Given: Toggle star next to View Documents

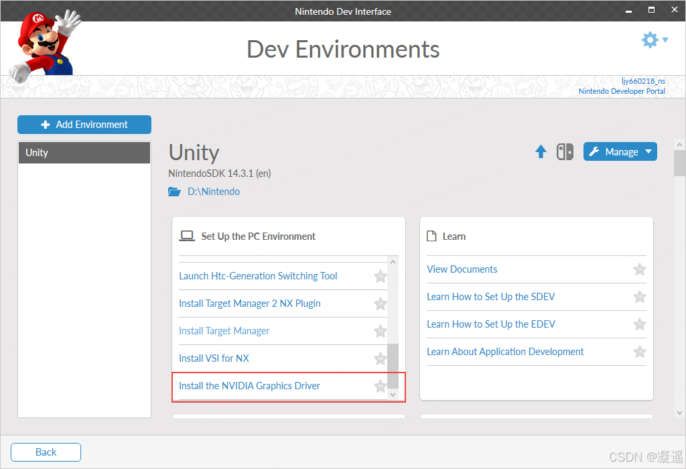Looking at the screenshot, I should [x=640, y=269].
